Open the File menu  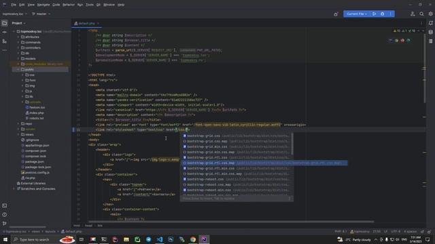(x=14, y=5)
